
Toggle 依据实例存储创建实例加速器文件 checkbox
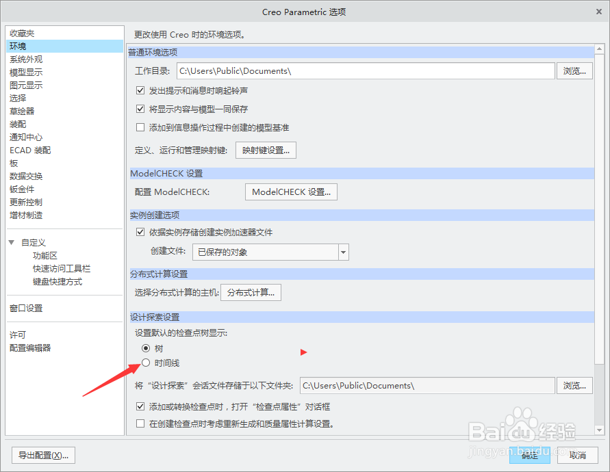point(140,232)
